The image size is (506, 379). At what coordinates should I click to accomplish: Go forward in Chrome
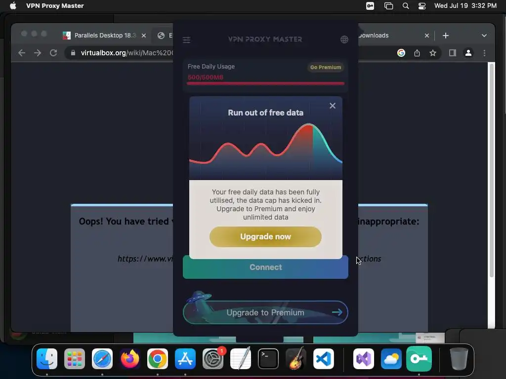coord(38,53)
